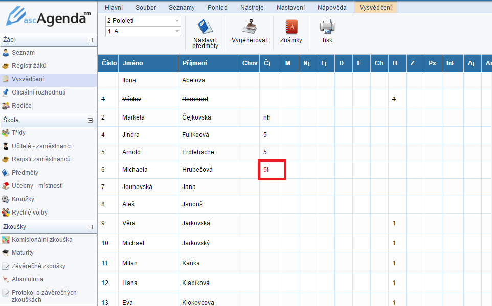Open Kroužky soccer ball icon

[5, 199]
